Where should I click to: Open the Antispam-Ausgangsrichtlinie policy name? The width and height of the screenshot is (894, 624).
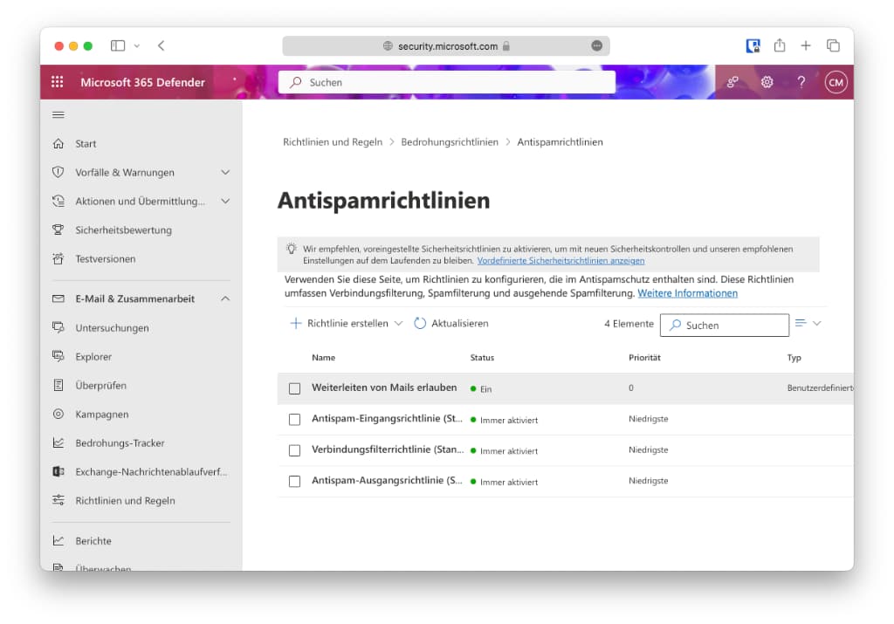[387, 480]
